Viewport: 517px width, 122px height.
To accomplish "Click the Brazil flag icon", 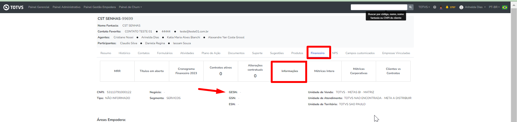I will click(x=505, y=7).
